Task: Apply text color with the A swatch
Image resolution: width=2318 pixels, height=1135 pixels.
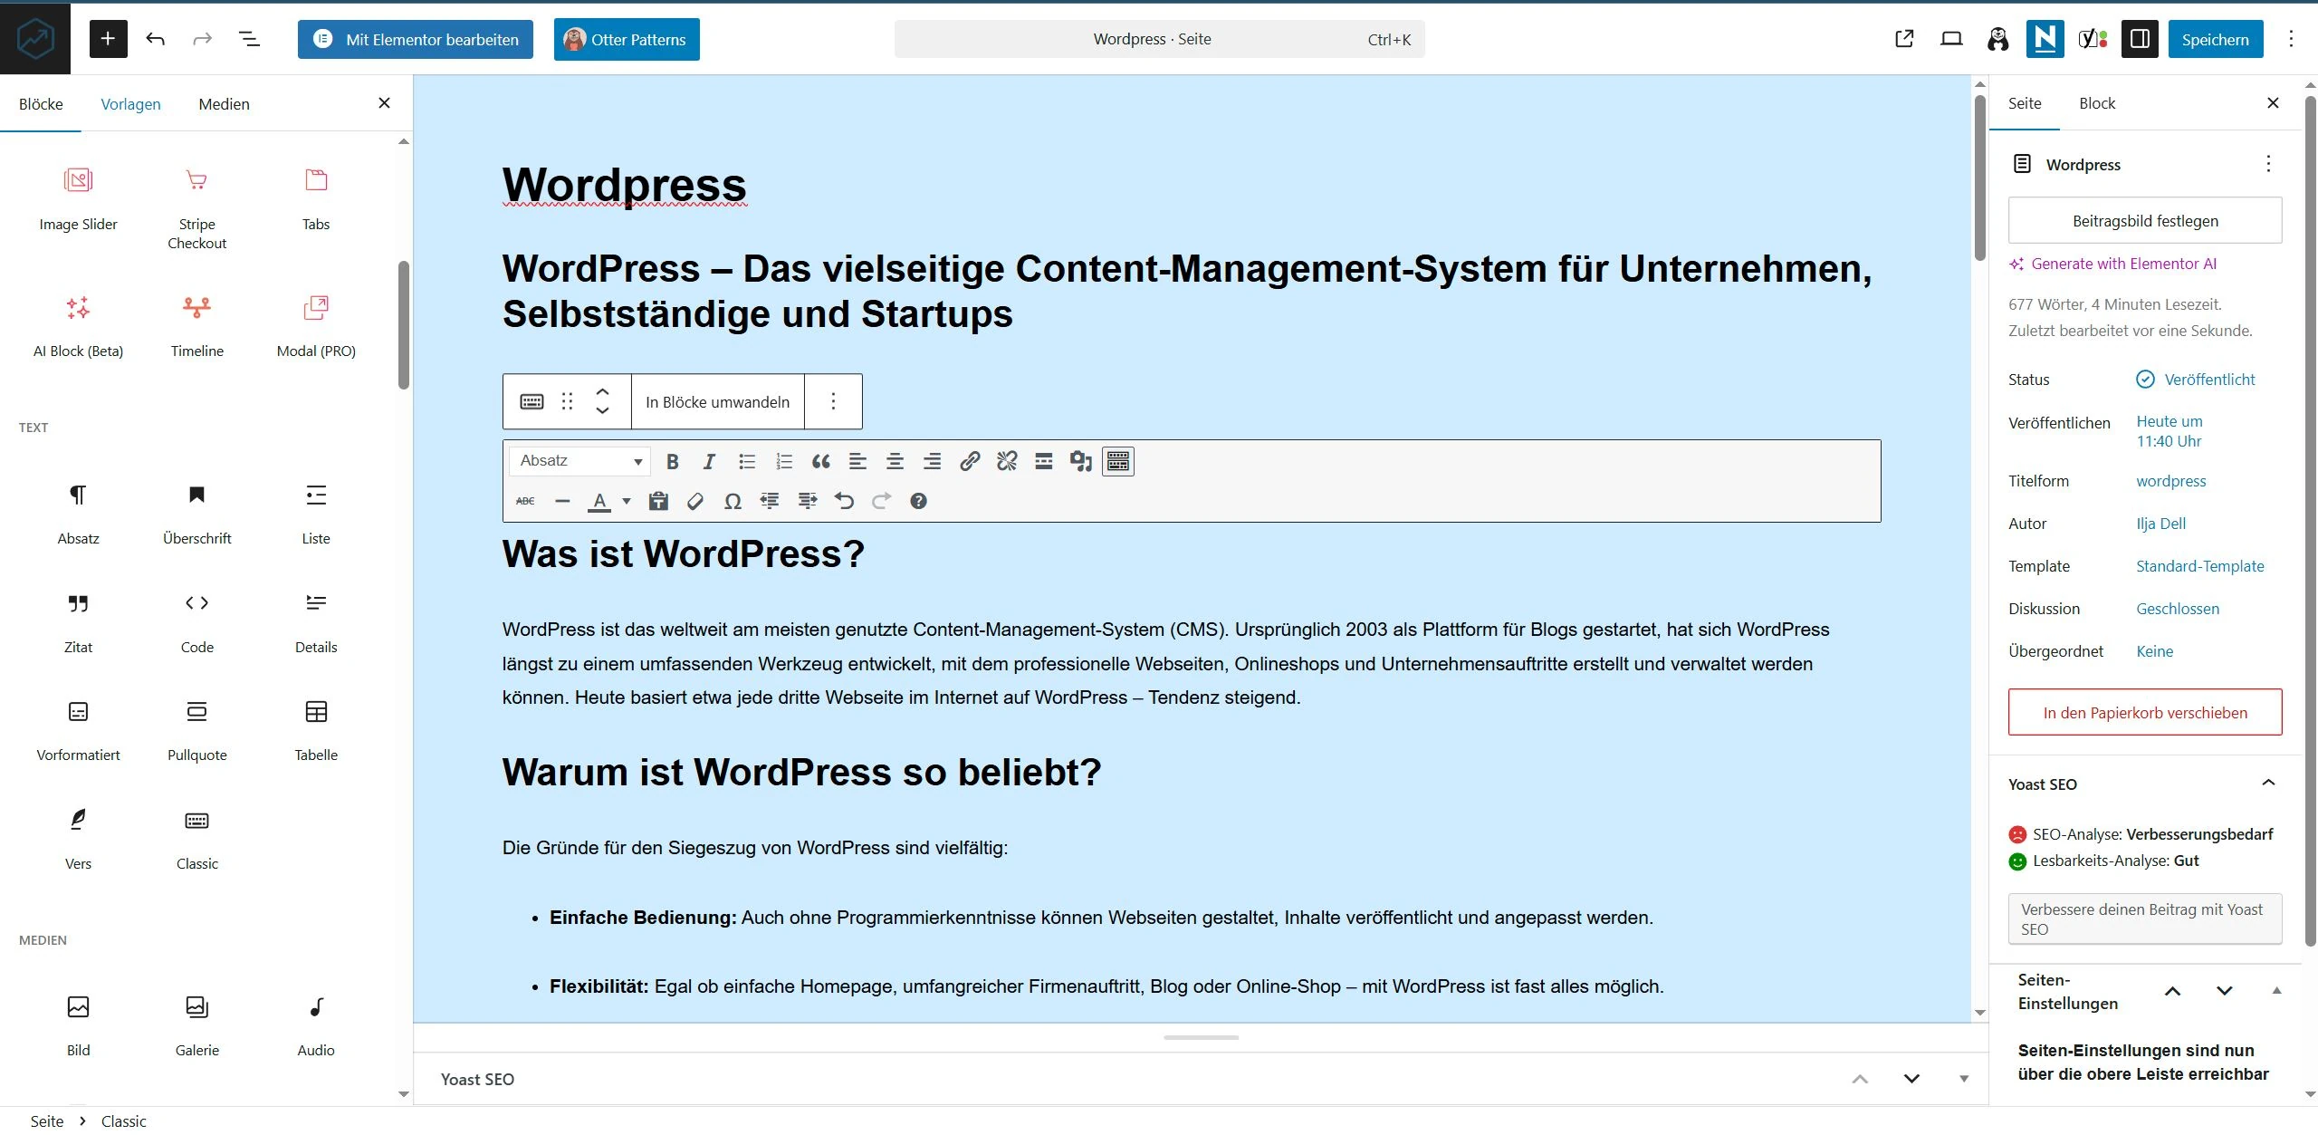Action: pyautogui.click(x=599, y=501)
